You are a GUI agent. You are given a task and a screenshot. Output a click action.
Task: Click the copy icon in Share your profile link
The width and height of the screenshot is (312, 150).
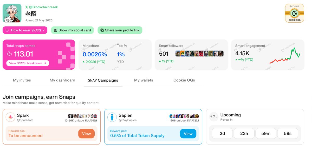click(102, 30)
